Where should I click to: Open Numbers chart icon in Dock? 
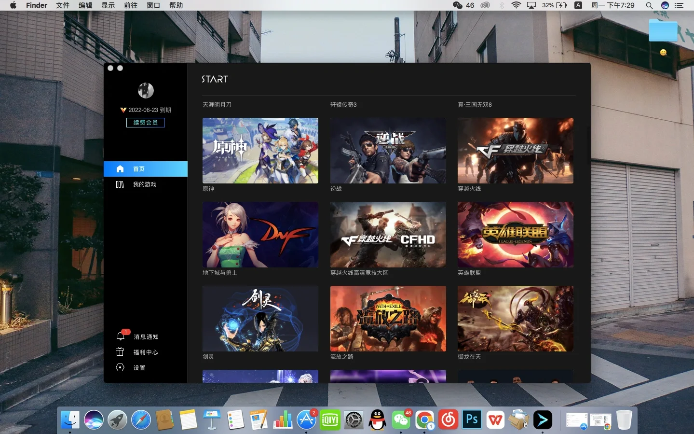click(x=283, y=420)
